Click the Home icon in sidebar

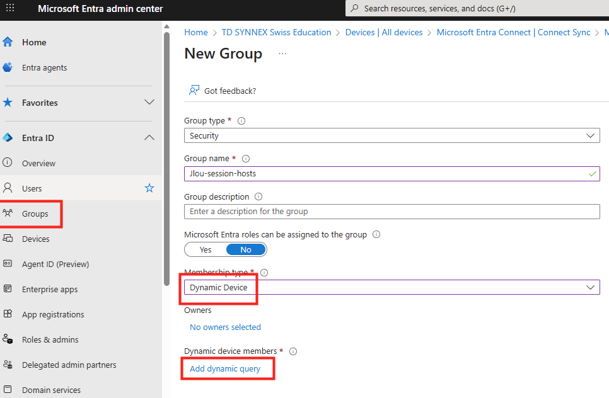coord(8,42)
